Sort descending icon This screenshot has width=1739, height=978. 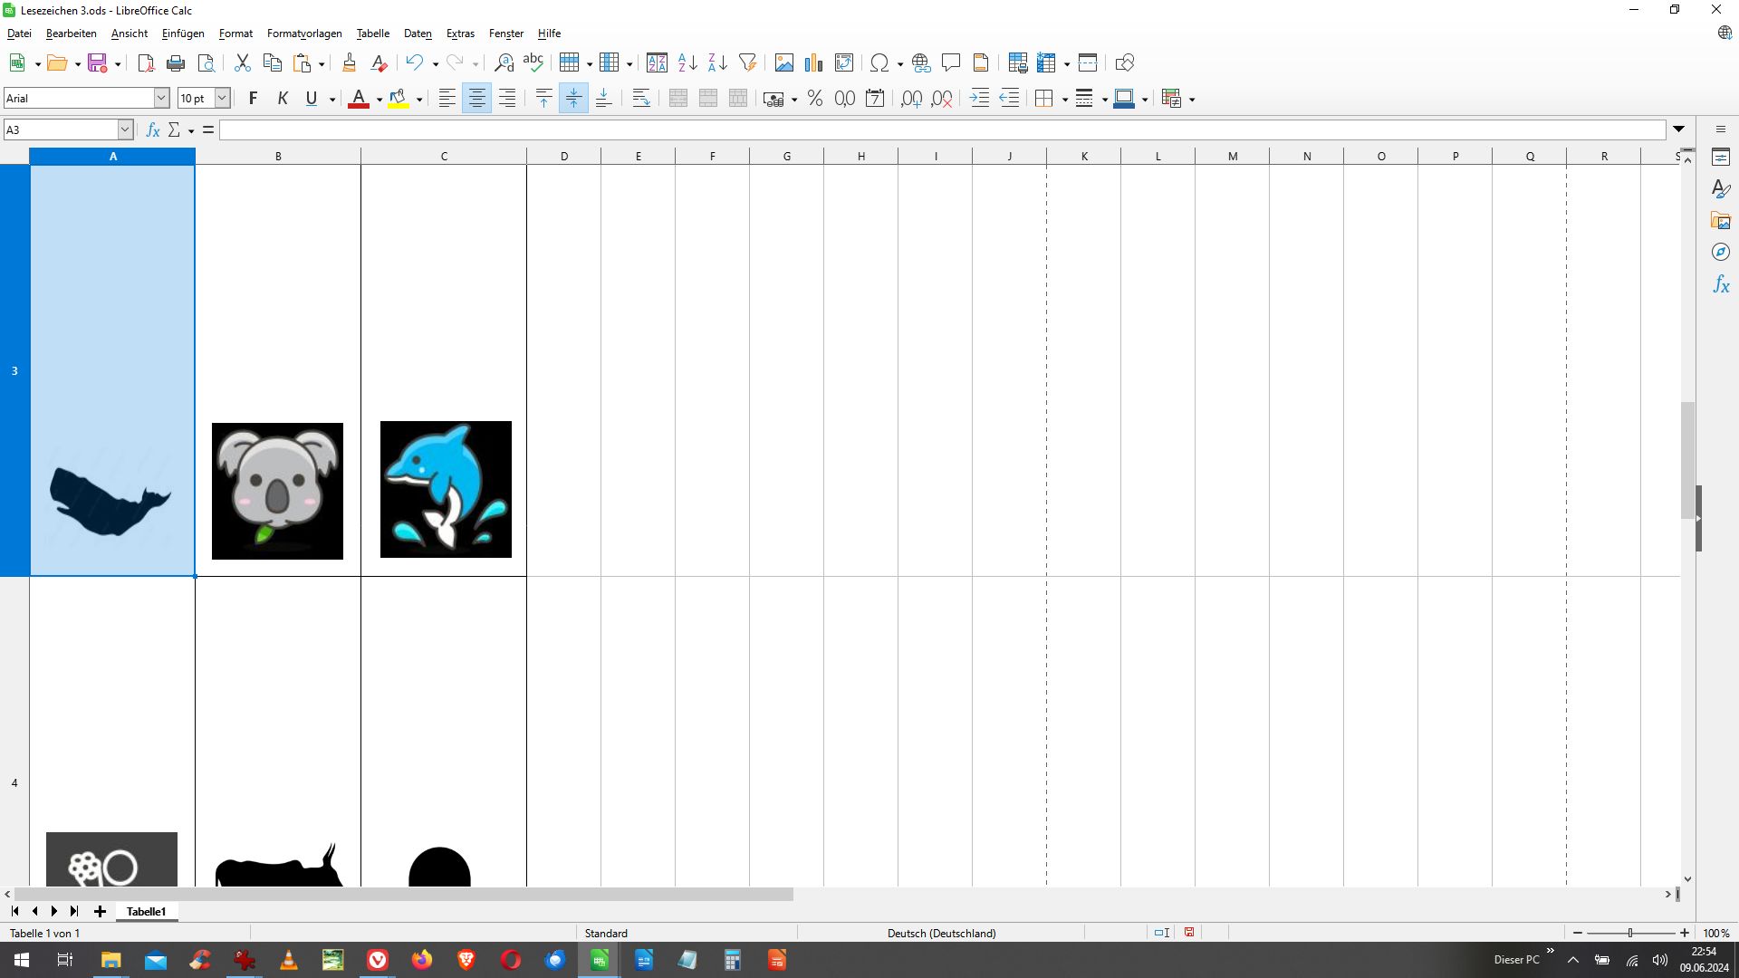click(717, 62)
